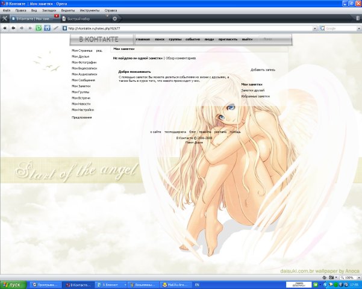Click the address bar URL field

pos(190,28)
